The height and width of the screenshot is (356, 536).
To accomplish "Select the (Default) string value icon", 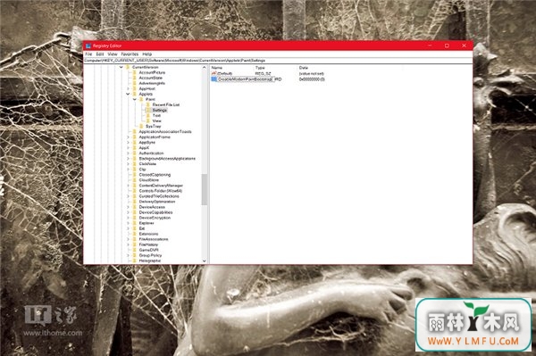I will click(x=214, y=73).
